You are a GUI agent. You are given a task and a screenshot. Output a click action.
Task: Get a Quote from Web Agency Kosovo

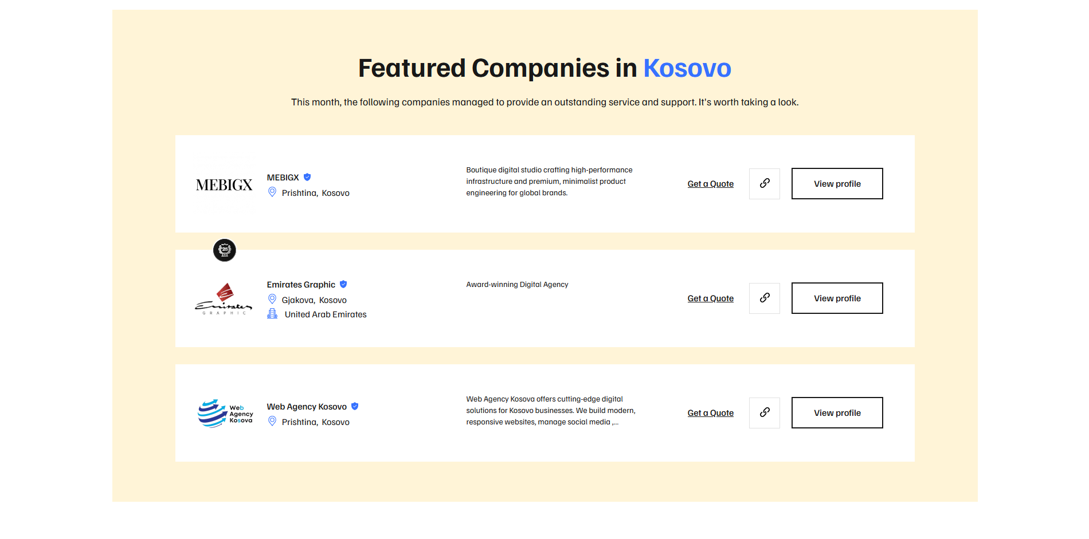(x=710, y=413)
